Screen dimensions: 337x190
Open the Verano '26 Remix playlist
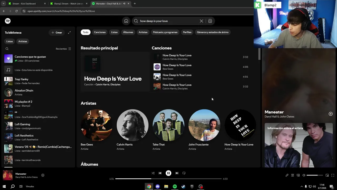[38, 149]
